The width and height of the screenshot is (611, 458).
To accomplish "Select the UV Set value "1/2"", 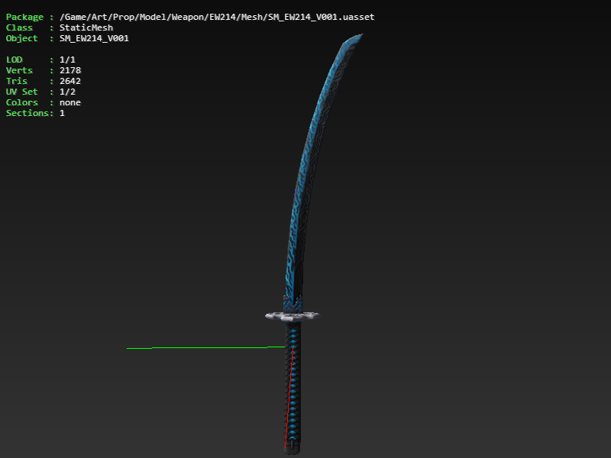I will click(67, 92).
